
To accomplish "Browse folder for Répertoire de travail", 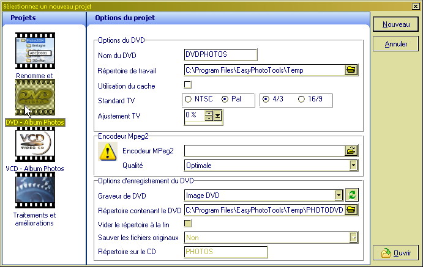I will click(x=351, y=70).
